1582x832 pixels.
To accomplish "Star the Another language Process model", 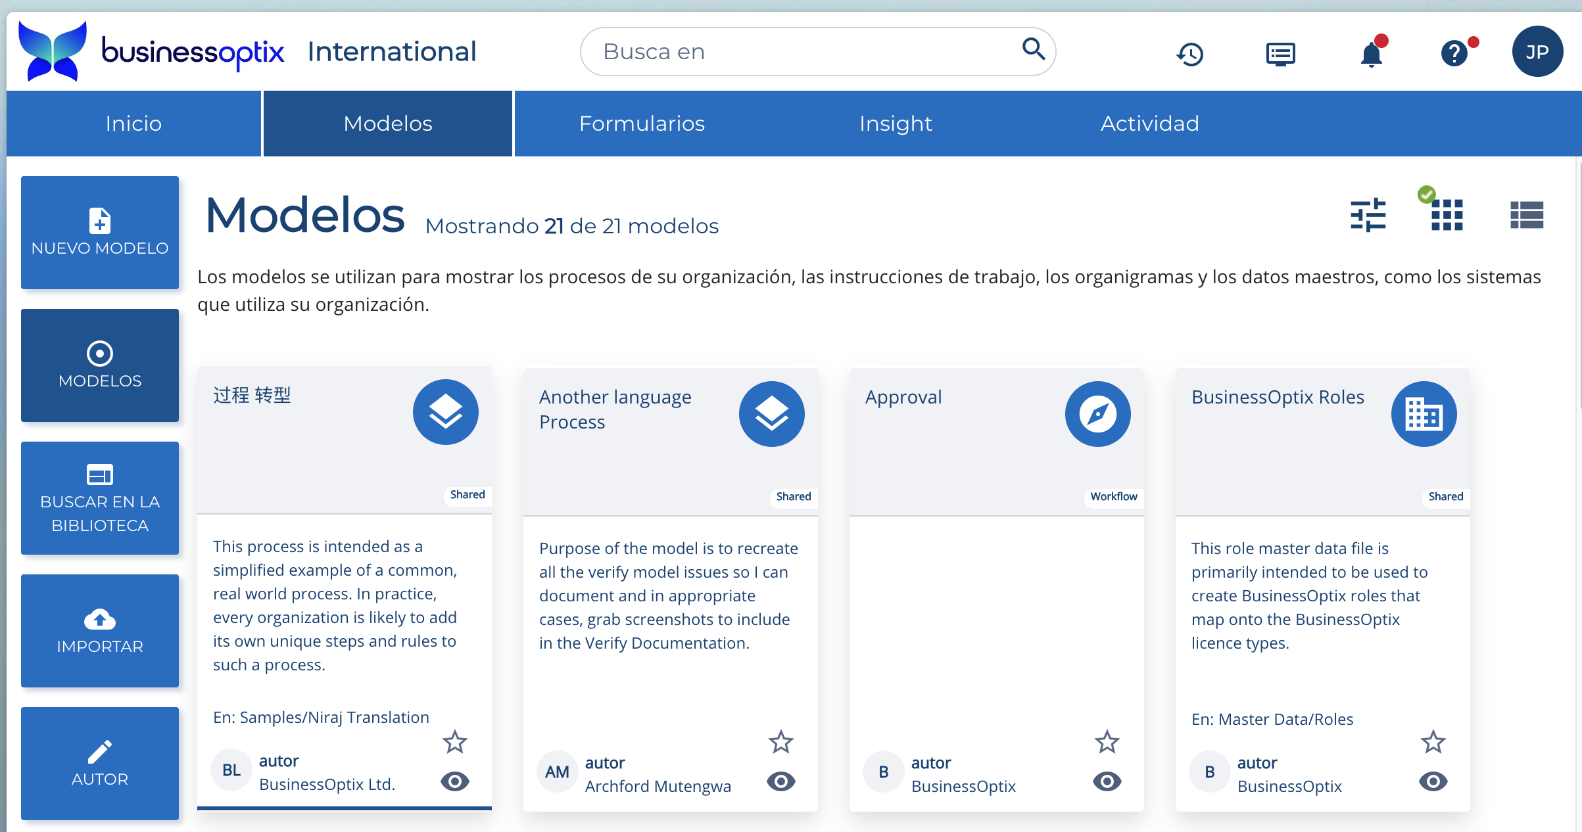I will click(x=780, y=742).
